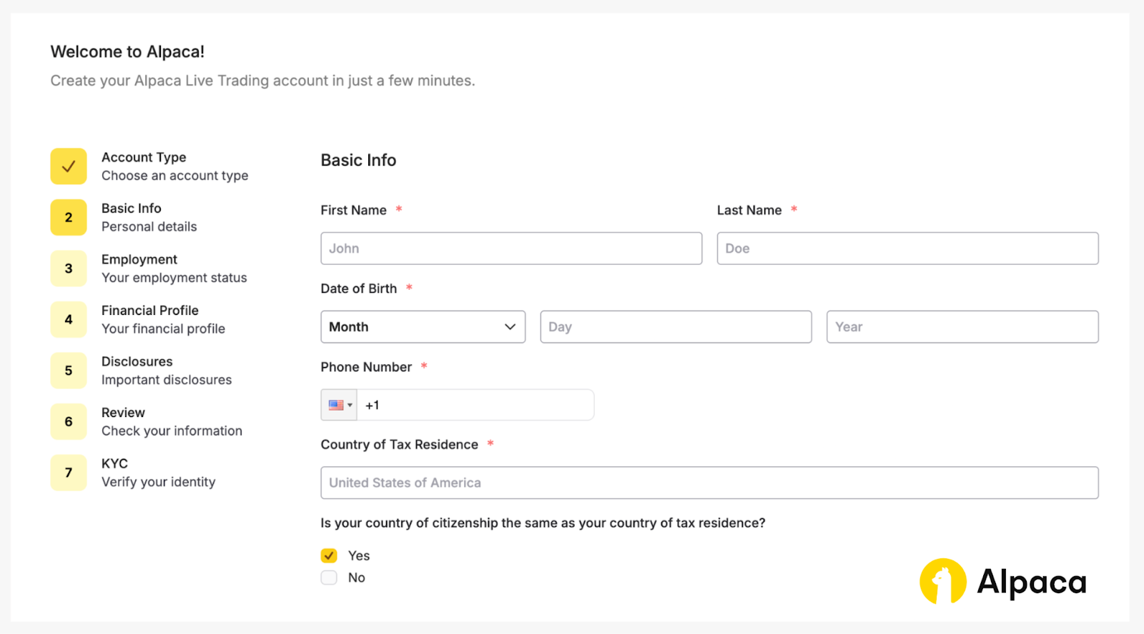This screenshot has width=1144, height=634.
Task: Click step 6 Review number badge
Action: click(69, 422)
